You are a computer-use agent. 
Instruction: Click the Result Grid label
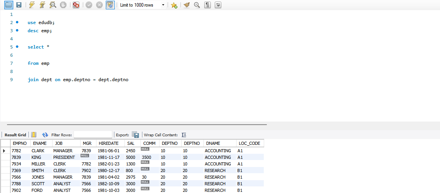click(15, 135)
